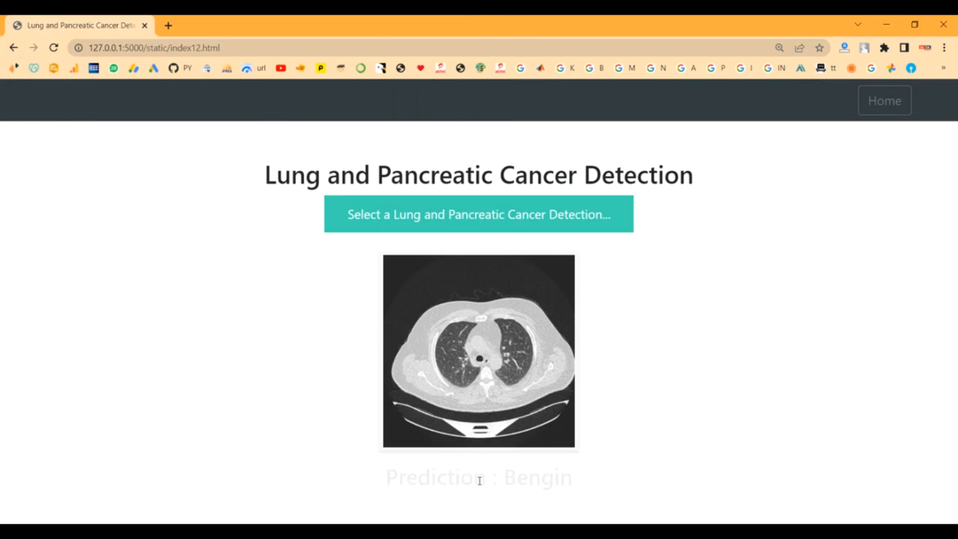The width and height of the screenshot is (958, 539).
Task: Reload the current page
Action: (x=54, y=48)
